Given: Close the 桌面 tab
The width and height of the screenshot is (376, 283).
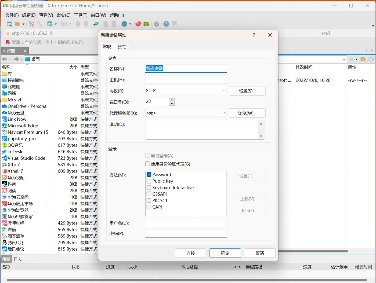Looking at the screenshot, I should point(25,51).
